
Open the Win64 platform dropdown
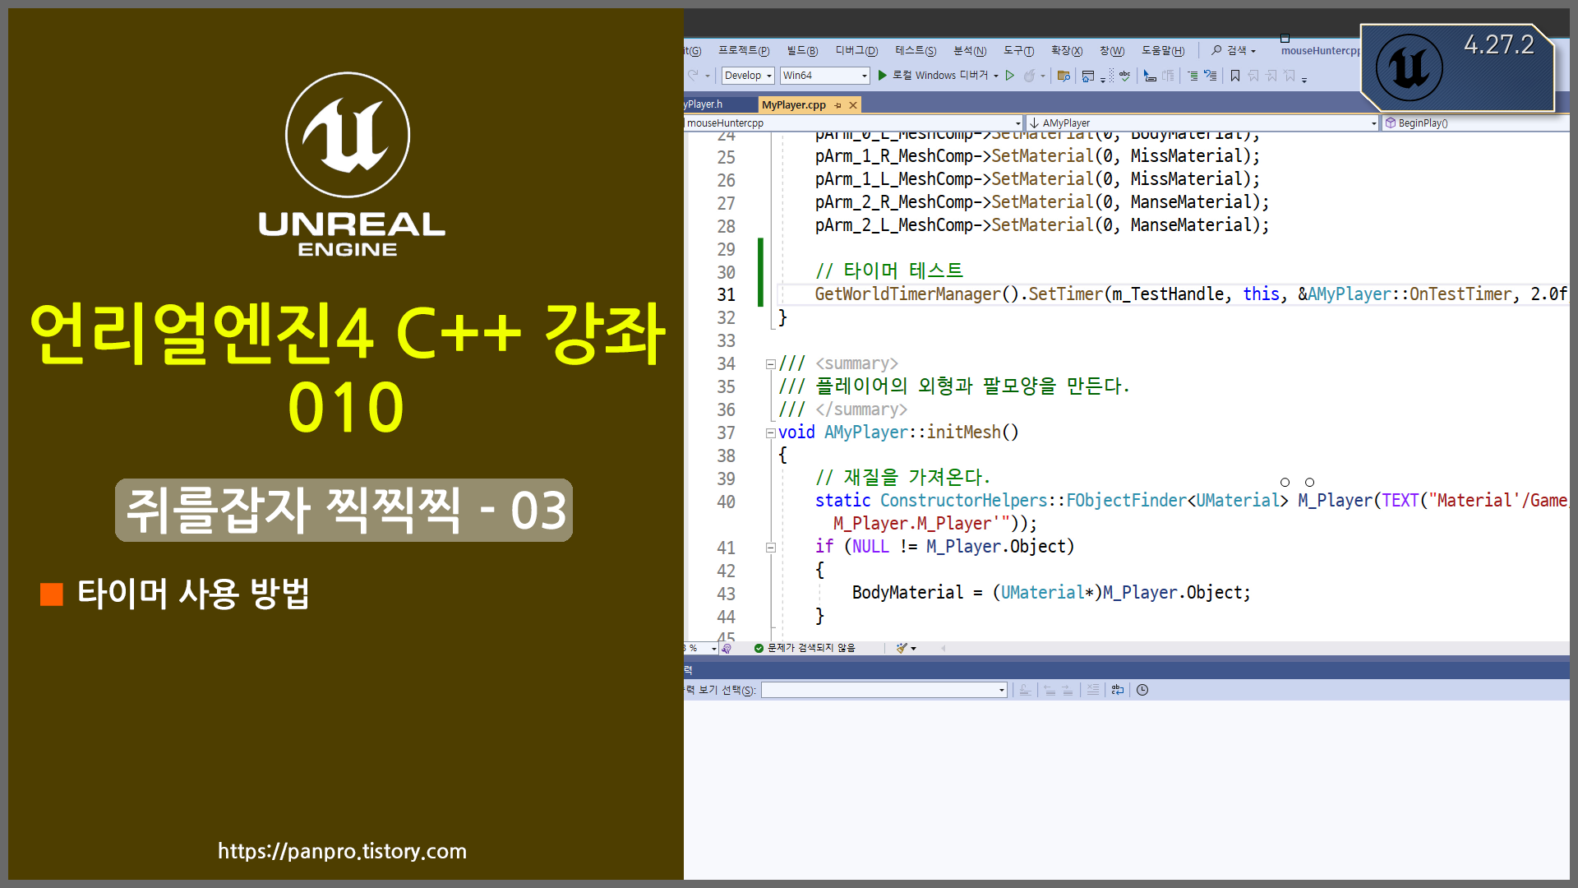[x=824, y=76]
